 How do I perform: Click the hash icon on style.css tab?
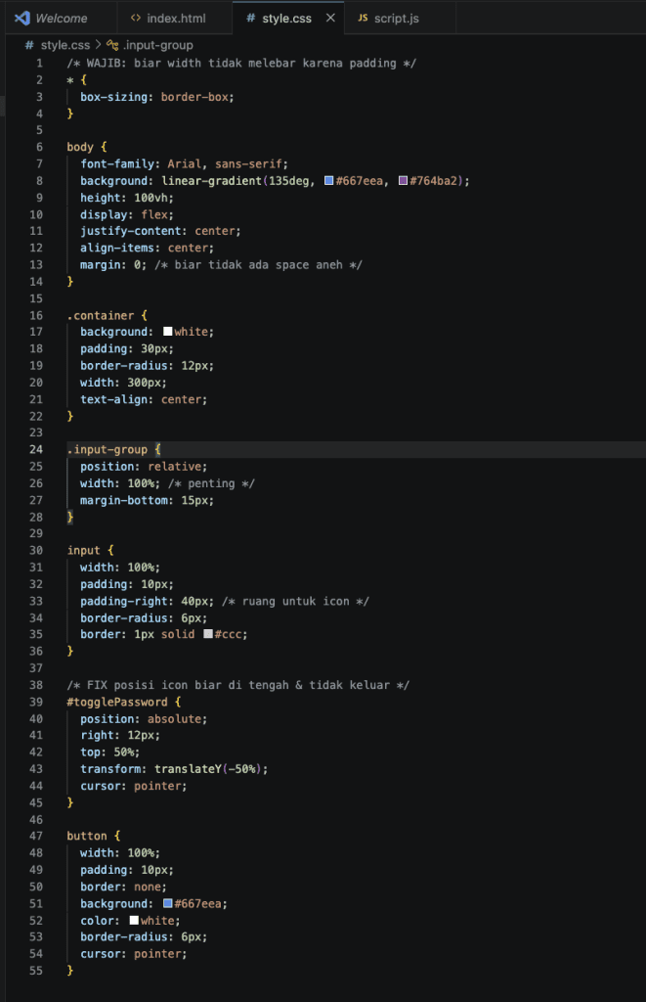[x=251, y=19]
